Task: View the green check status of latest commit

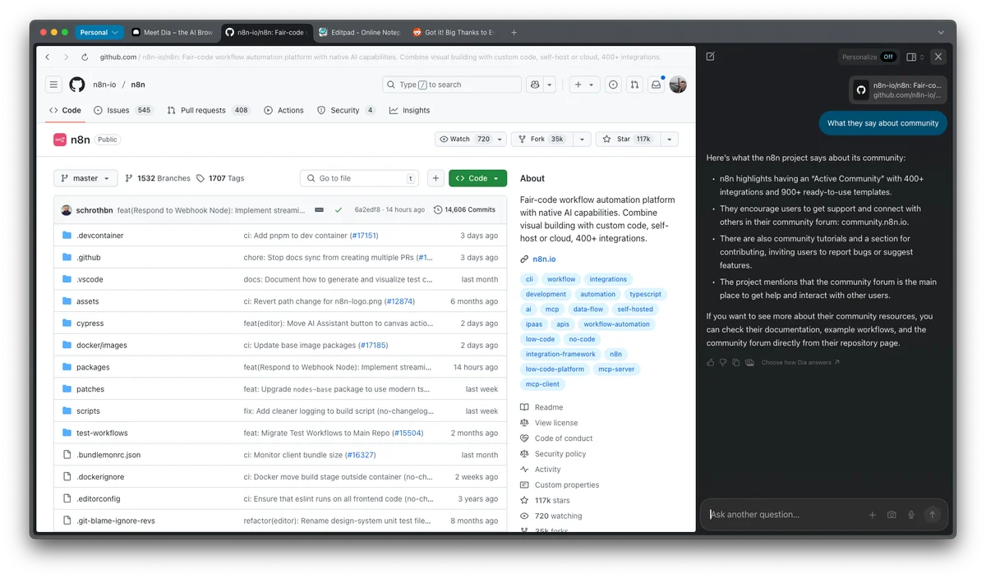Action: (339, 209)
